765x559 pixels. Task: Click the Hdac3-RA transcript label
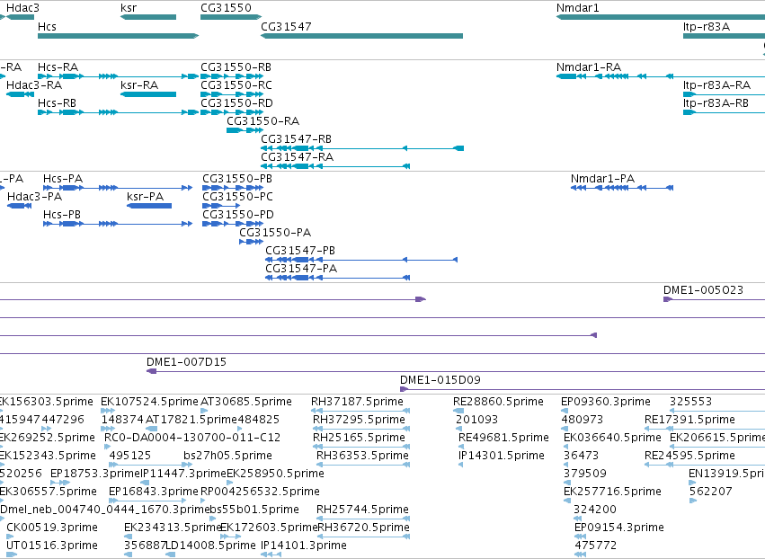tap(34, 84)
